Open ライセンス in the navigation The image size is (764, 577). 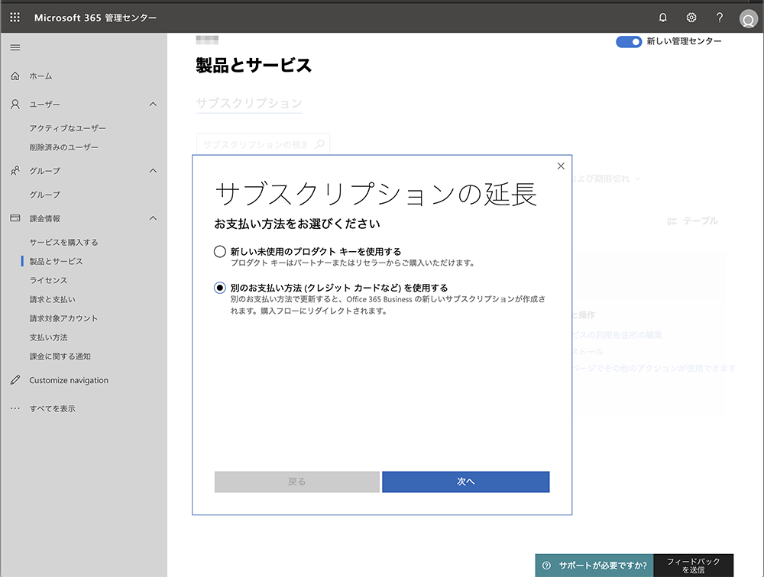[x=48, y=280]
